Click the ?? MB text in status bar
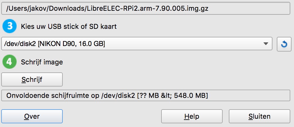 (149, 96)
